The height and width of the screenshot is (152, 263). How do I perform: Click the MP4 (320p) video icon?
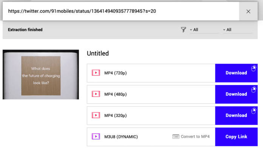[x=96, y=115]
